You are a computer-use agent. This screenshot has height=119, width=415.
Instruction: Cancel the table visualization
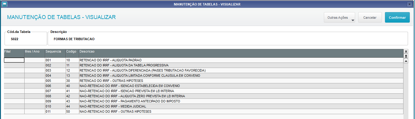click(x=370, y=18)
